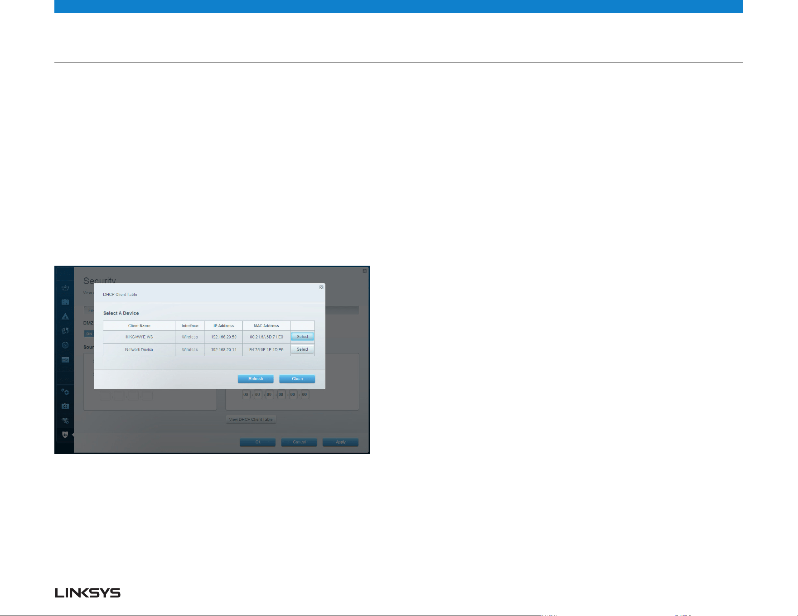Open the External Storage drive icon
The width and height of the screenshot is (798, 616).
pos(65,360)
